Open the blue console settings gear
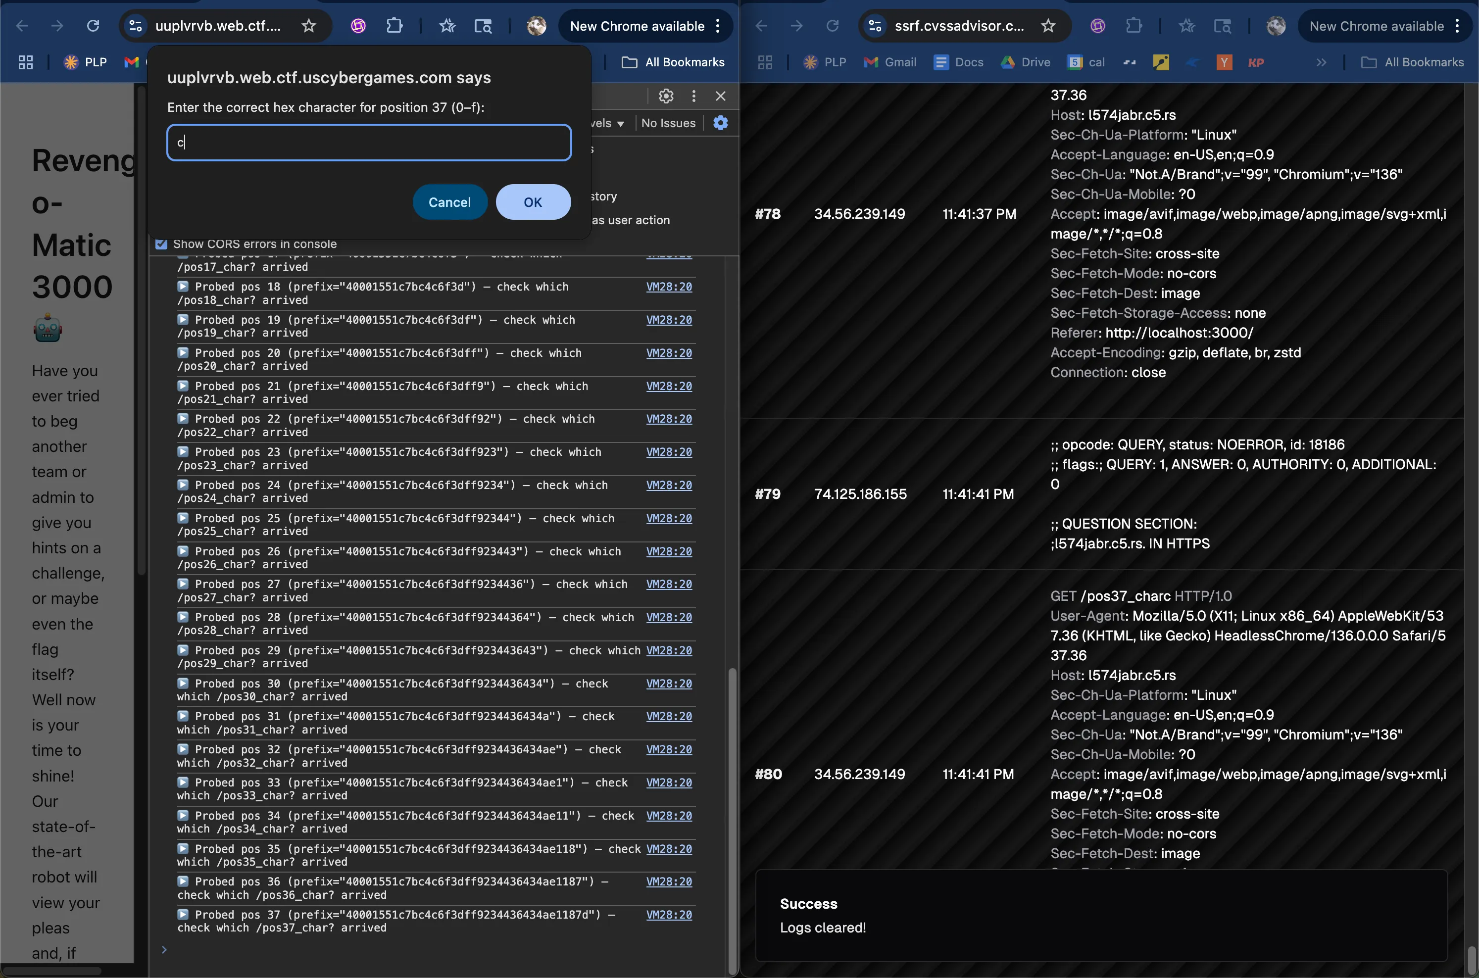The width and height of the screenshot is (1479, 978). [721, 123]
